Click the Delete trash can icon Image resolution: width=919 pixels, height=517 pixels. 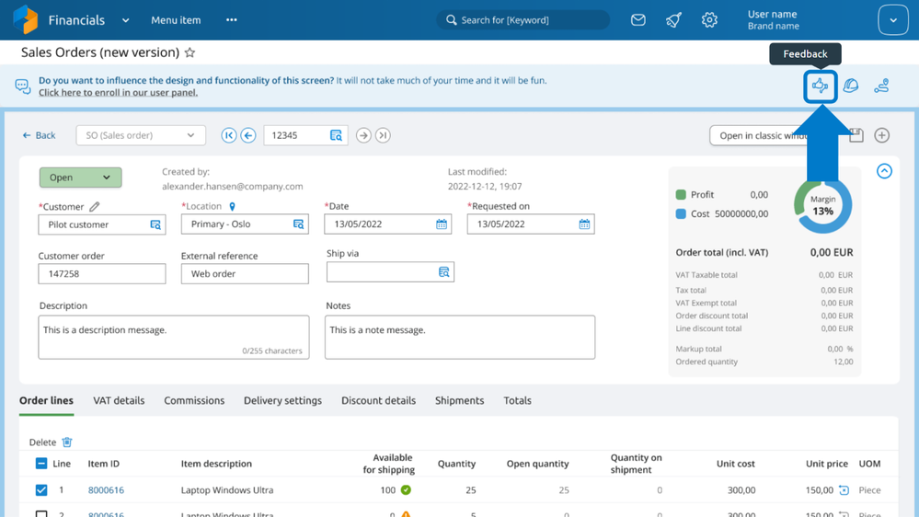click(67, 442)
